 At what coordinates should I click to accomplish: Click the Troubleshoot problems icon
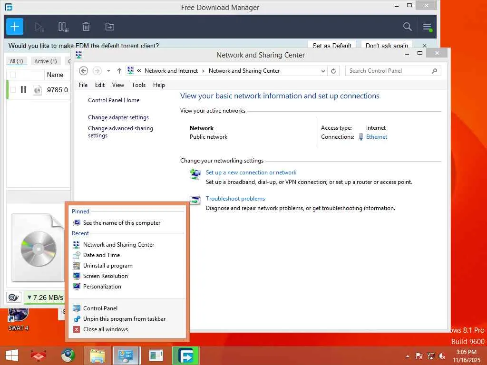pos(195,200)
